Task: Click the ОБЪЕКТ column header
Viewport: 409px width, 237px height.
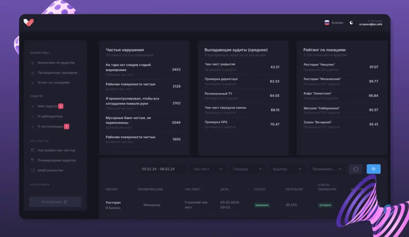Action: (x=112, y=189)
